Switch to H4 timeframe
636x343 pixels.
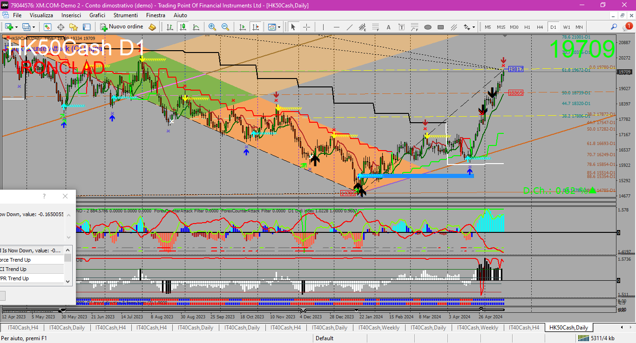pos(540,27)
